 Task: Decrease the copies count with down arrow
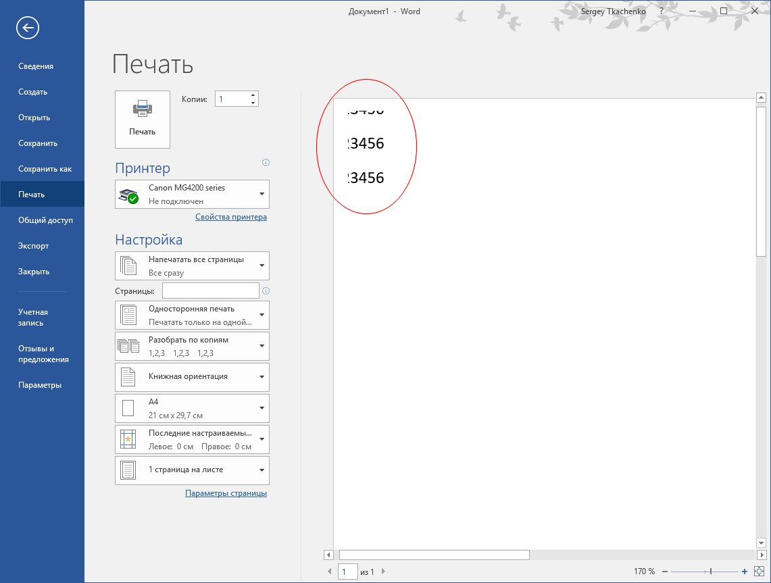coord(253,103)
